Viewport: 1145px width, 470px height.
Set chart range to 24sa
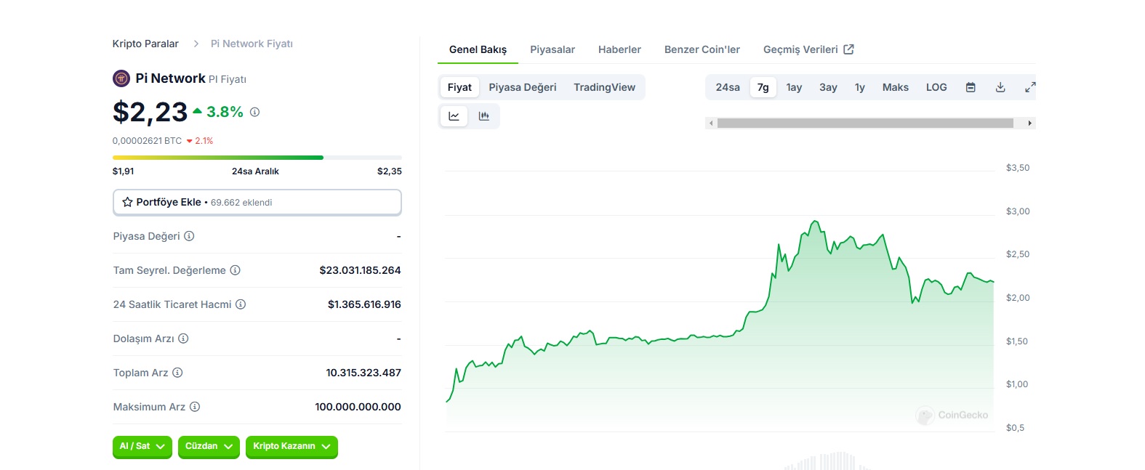728,87
